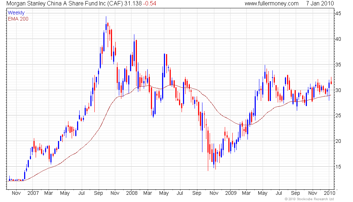This screenshot has width=353, height=202.
Task: Click the Weekly timeframe label
Action: tap(16, 13)
